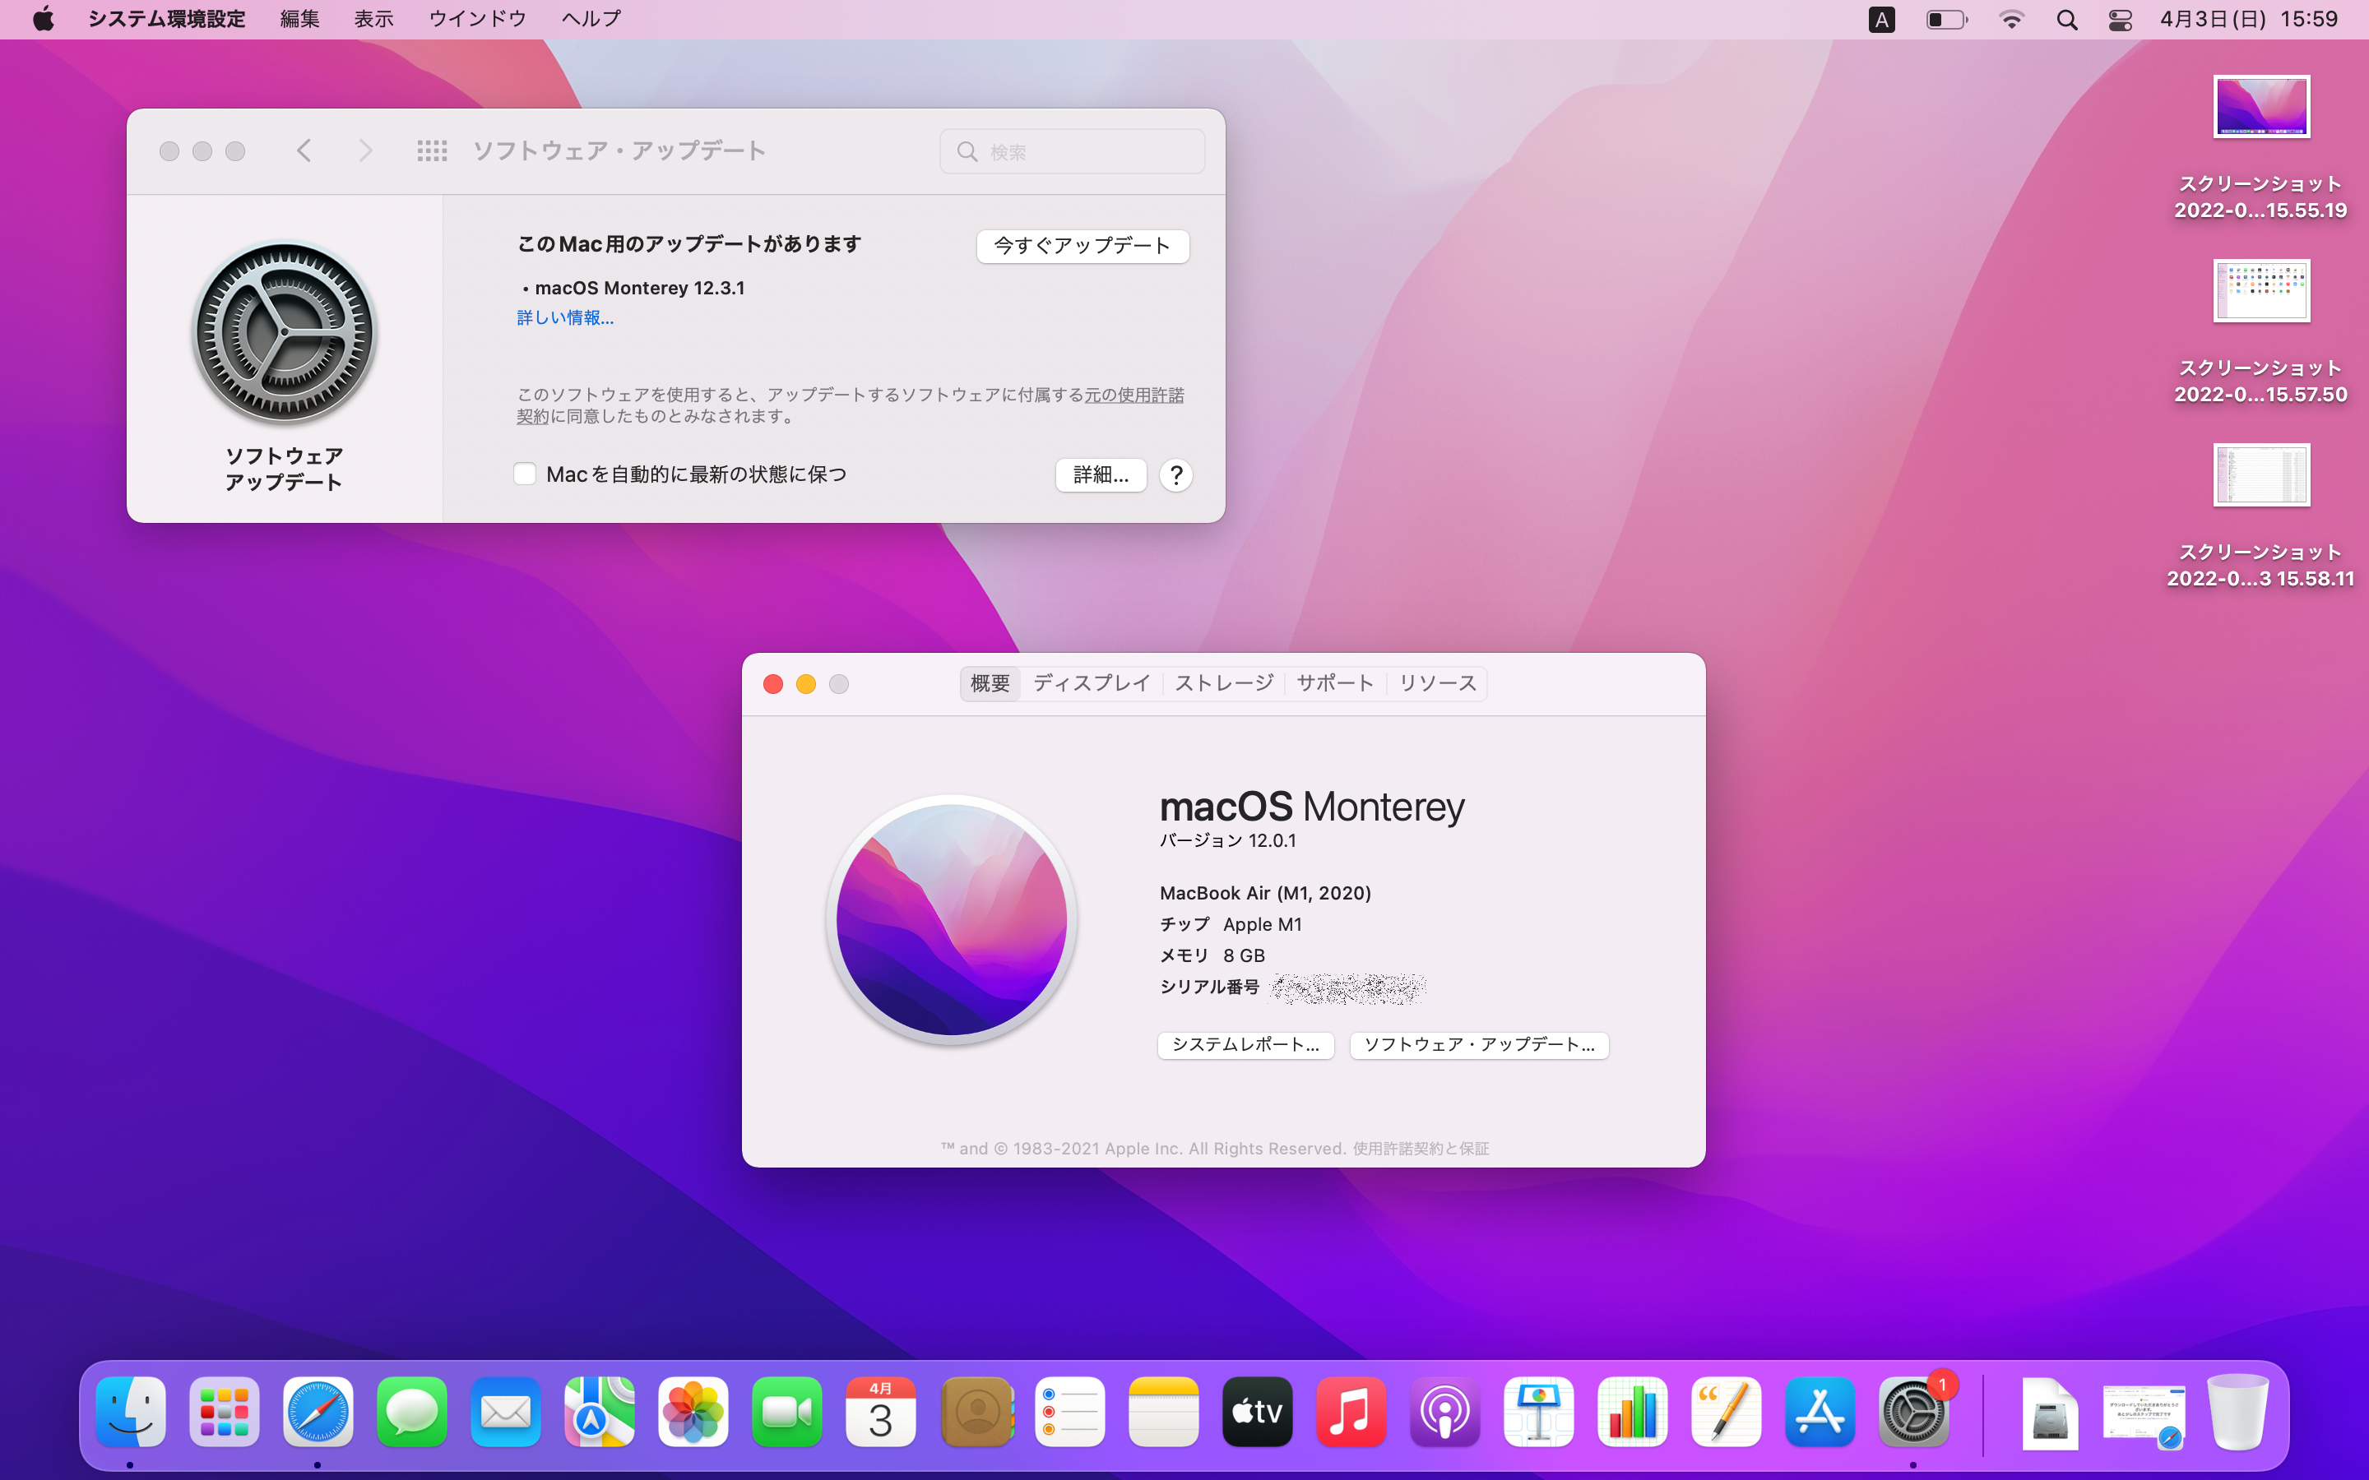Open 使用許諾契約と保証 link

point(1421,1148)
